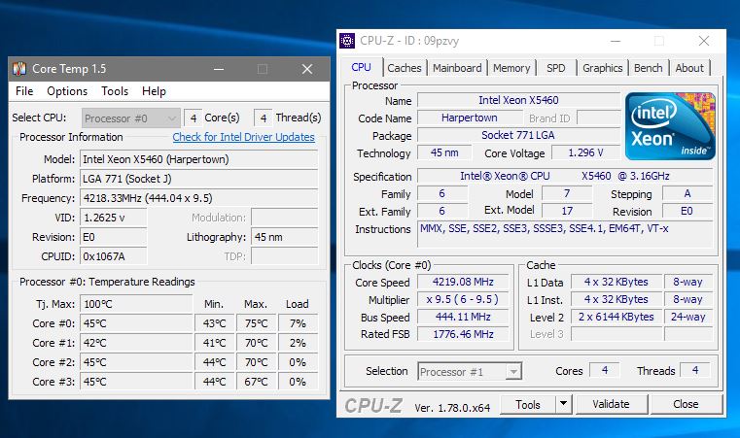Click the Tj. Max value 100°C
The height and width of the screenshot is (438, 740).
pyautogui.click(x=136, y=304)
